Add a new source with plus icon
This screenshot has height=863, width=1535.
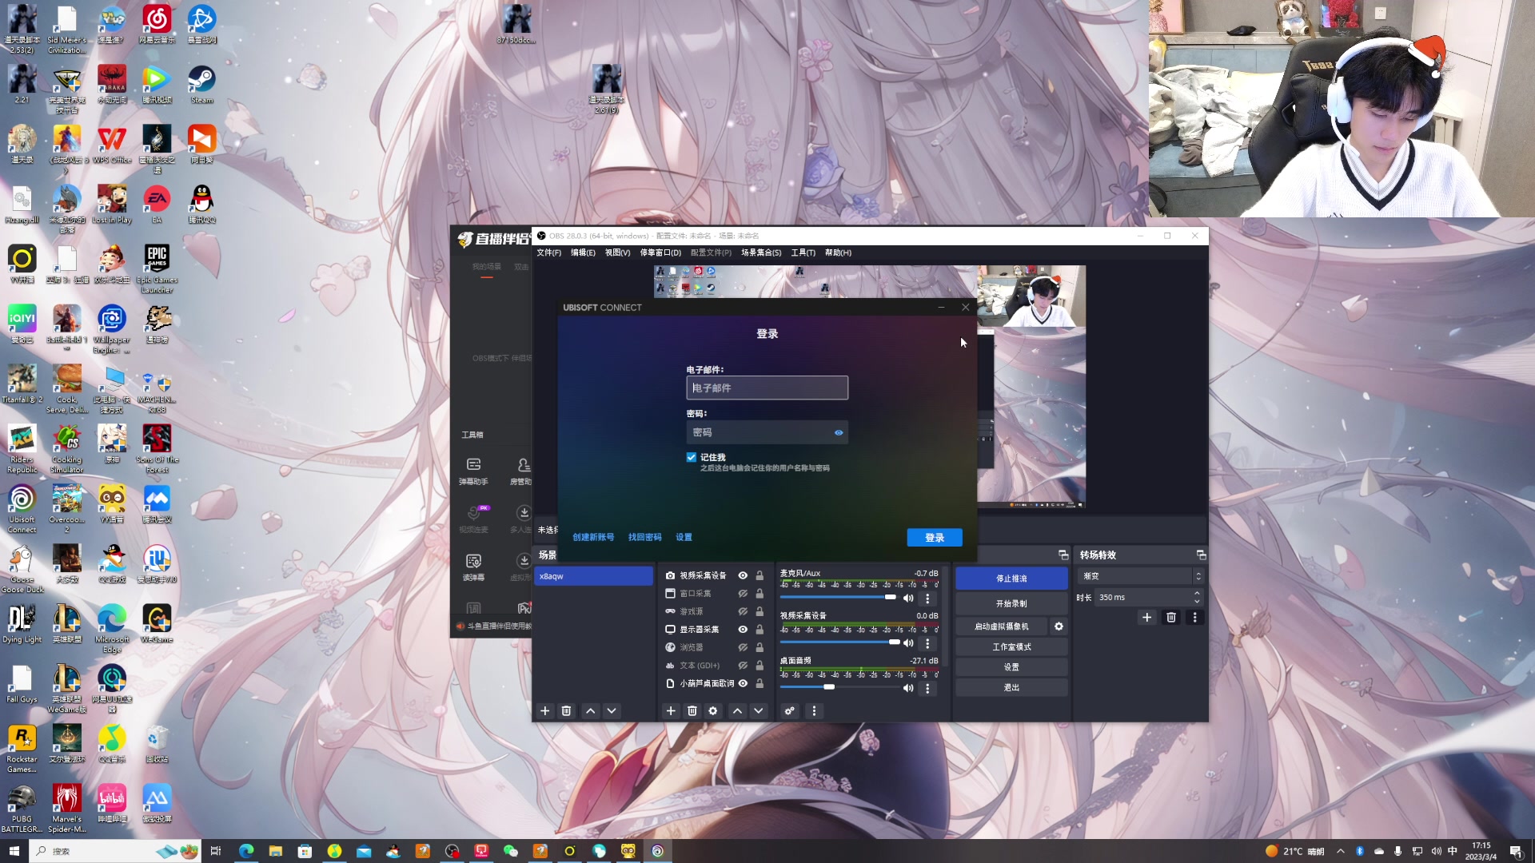670,710
